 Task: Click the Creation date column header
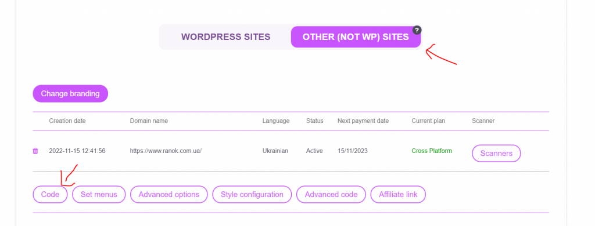click(x=67, y=121)
